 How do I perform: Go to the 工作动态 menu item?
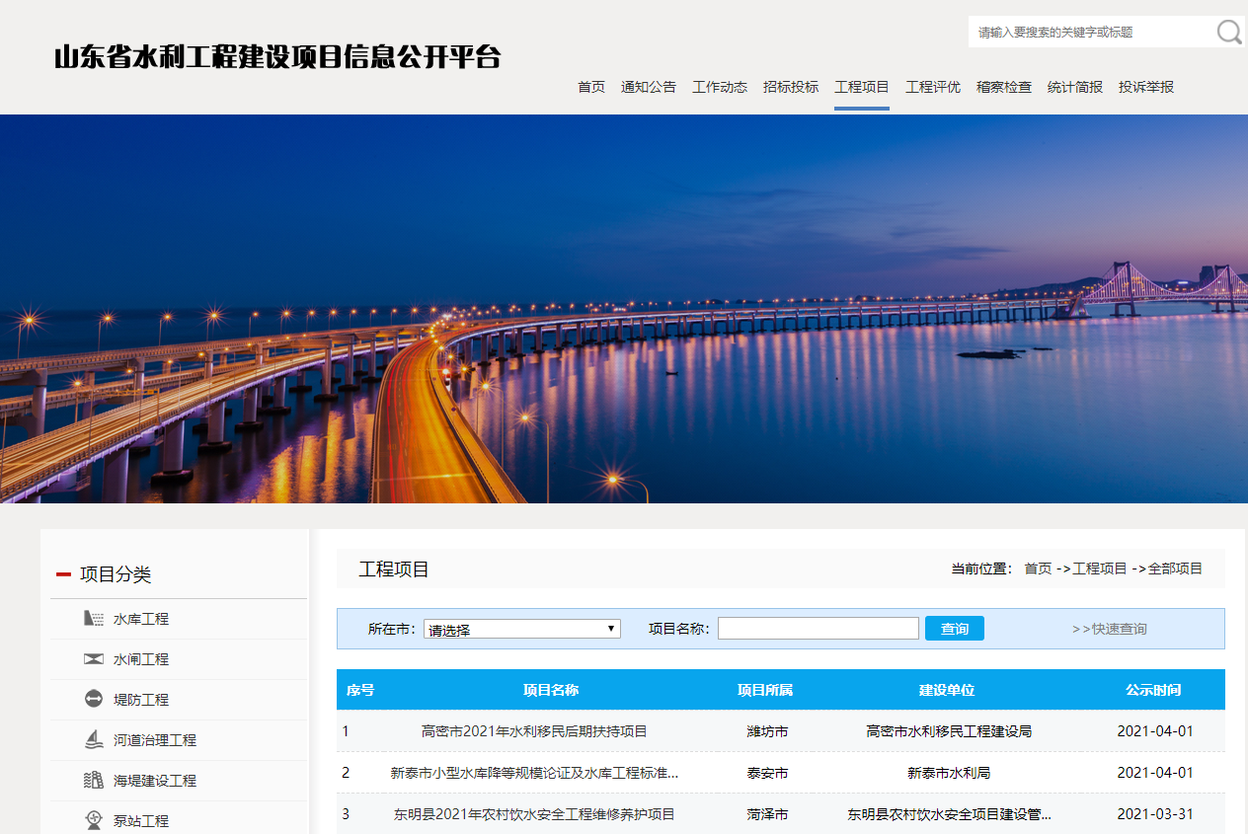(x=720, y=87)
